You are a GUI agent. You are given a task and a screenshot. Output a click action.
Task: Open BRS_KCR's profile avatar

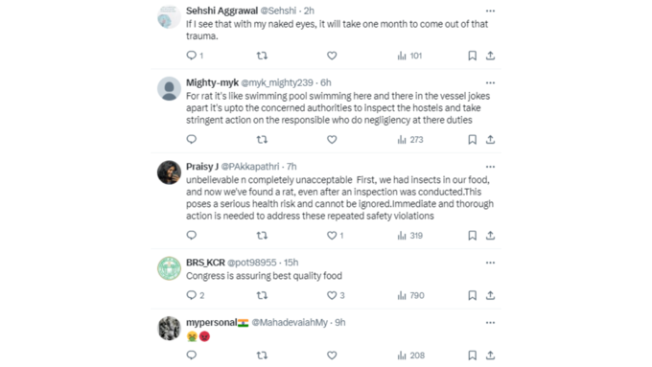pos(169,268)
